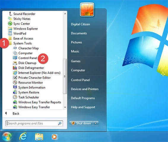Click the Shut down button
168x142 pixels.
[81, 123]
